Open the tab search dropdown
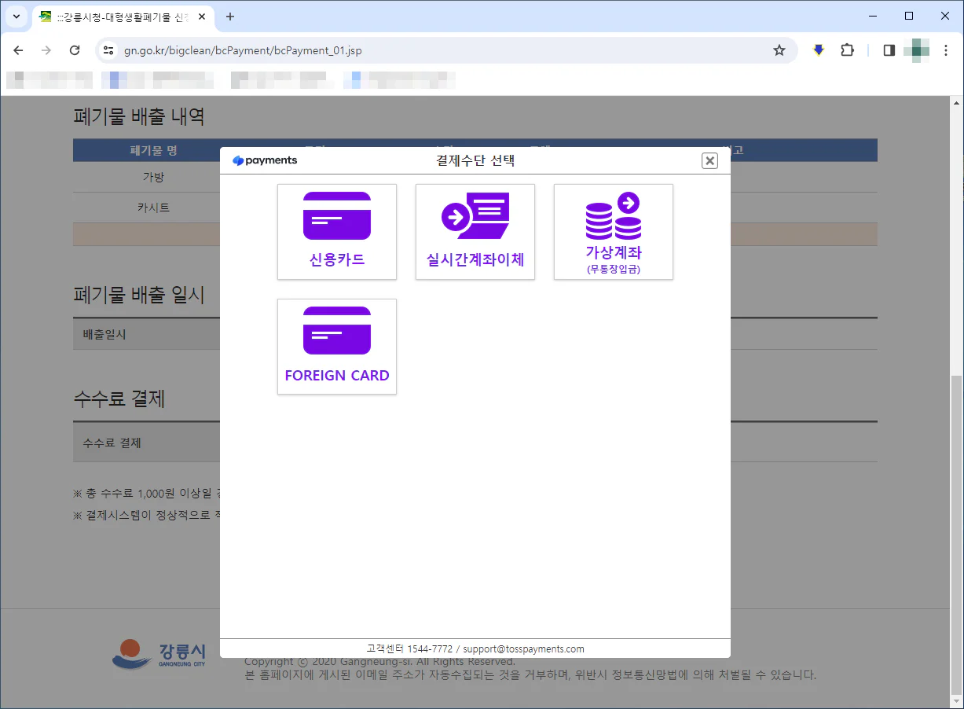Viewport: 964px width, 709px height. tap(16, 17)
